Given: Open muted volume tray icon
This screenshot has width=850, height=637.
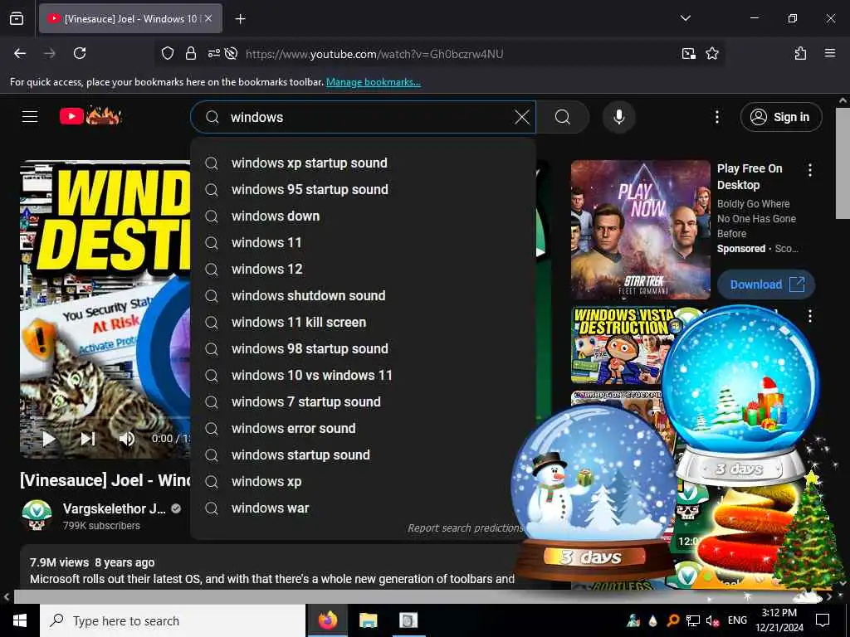Looking at the screenshot, I should 712,620.
